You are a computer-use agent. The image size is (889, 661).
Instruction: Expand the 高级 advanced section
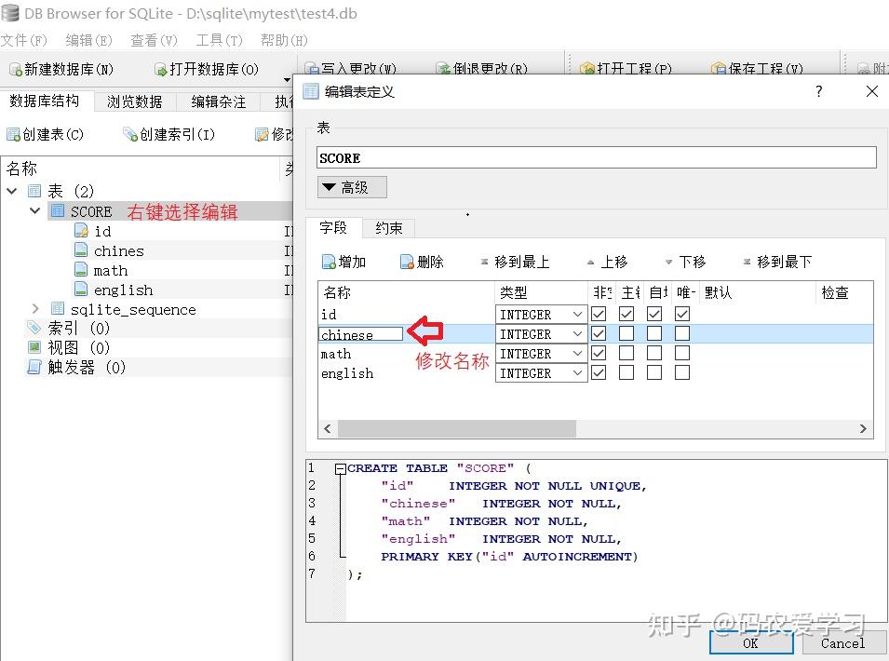tap(351, 187)
